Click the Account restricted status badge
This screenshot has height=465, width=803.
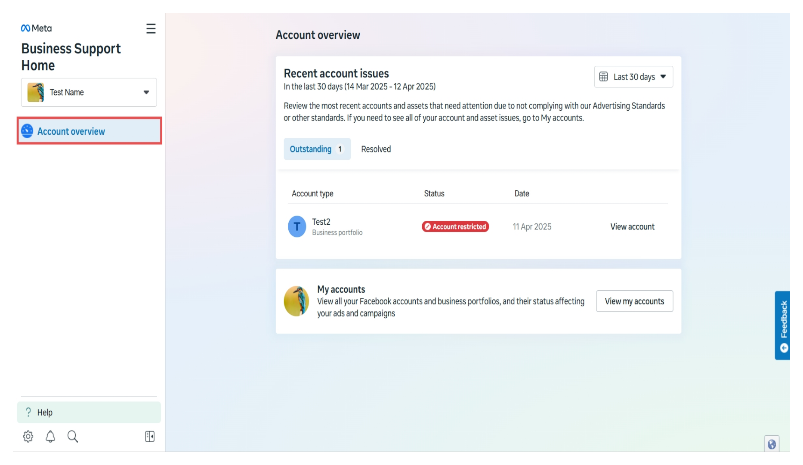click(455, 226)
